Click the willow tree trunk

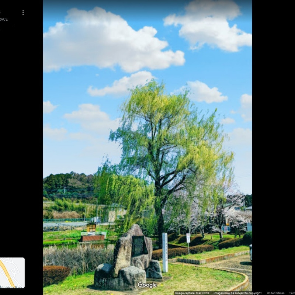point(160,221)
